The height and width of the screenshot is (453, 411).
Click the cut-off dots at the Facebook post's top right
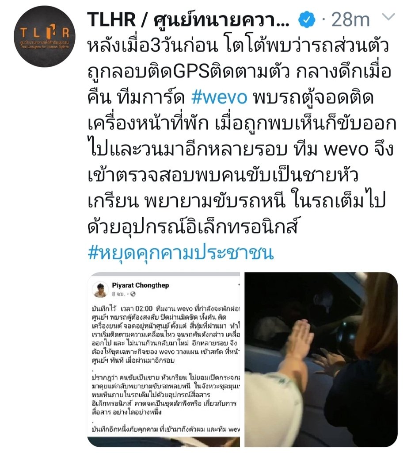(x=239, y=285)
